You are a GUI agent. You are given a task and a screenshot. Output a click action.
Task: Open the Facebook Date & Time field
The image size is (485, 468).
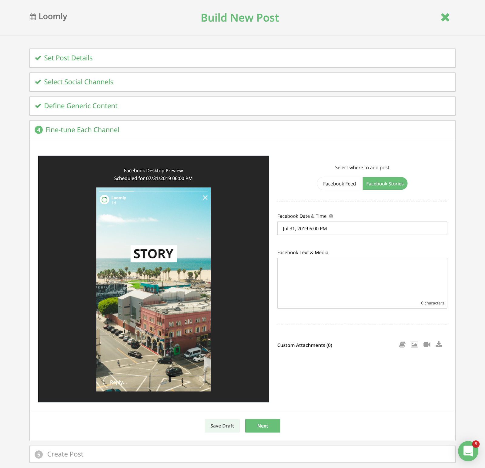[362, 228]
